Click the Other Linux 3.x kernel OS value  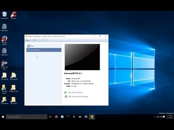81,81
